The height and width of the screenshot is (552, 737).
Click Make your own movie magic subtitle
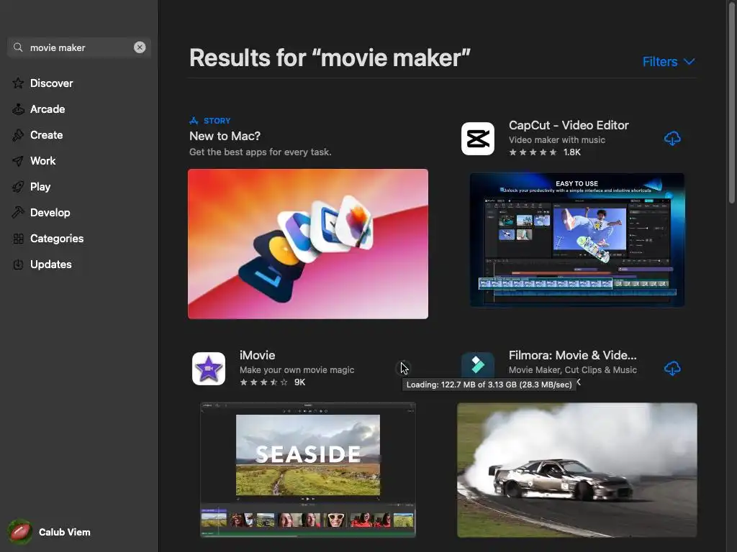click(x=297, y=370)
